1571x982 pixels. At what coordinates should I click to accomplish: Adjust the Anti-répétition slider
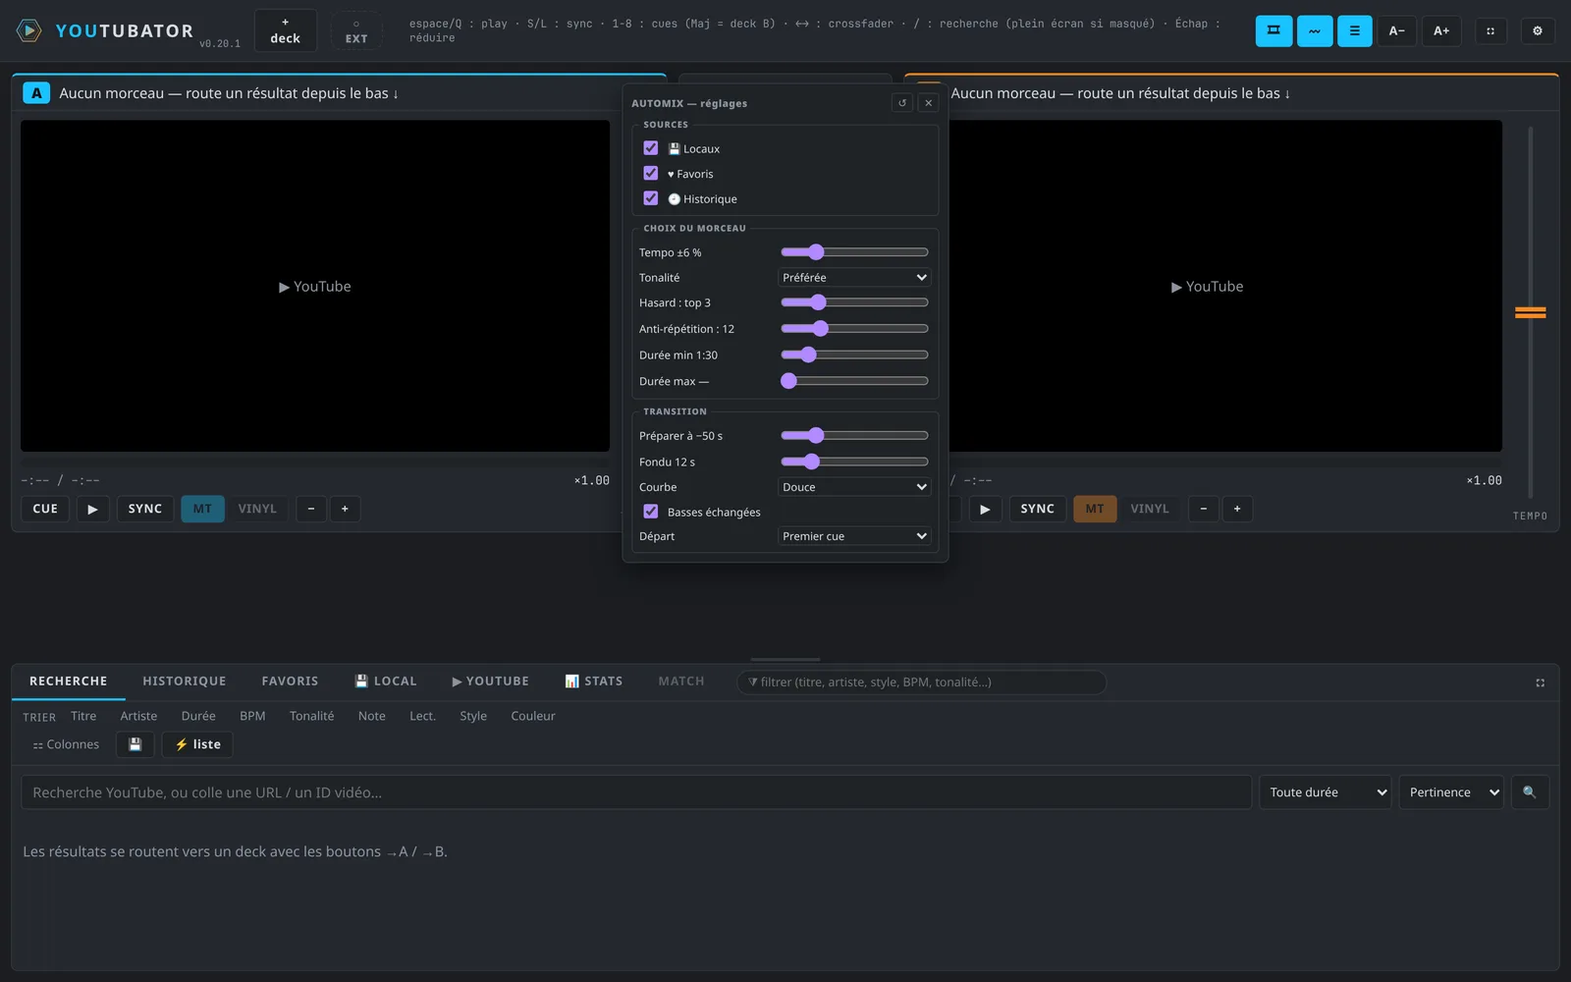(854, 329)
